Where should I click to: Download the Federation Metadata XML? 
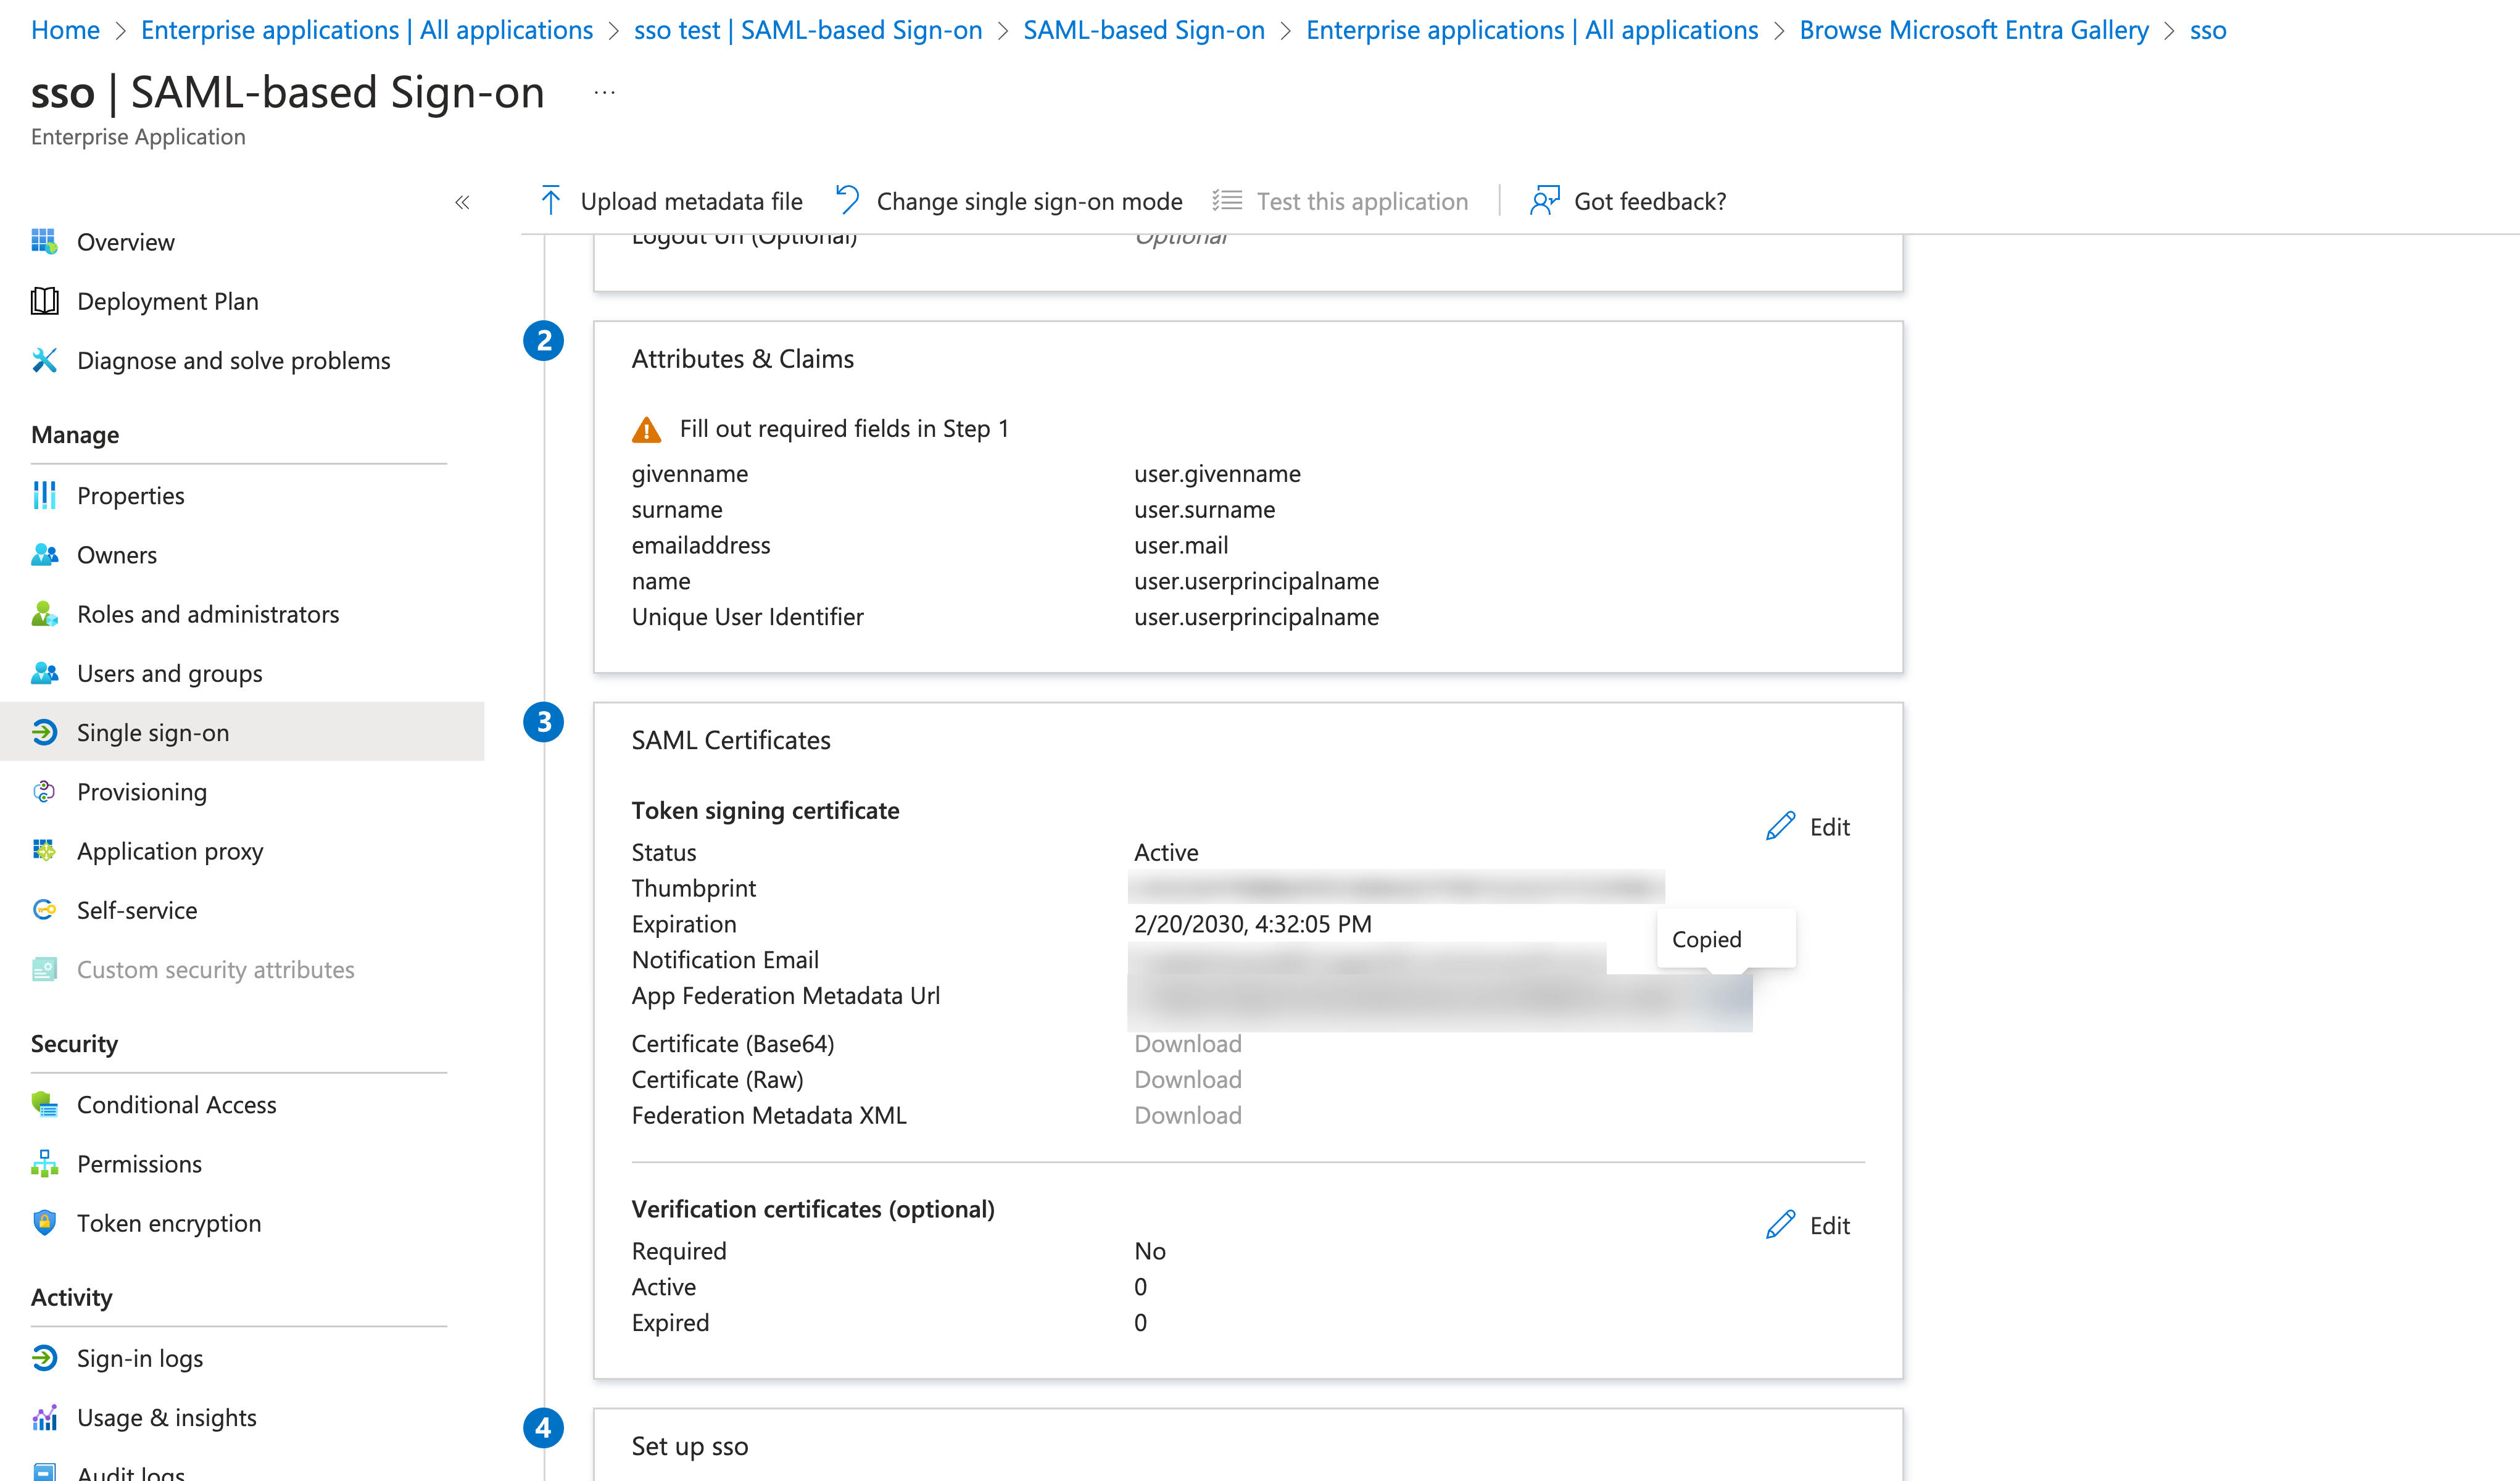click(1187, 1115)
